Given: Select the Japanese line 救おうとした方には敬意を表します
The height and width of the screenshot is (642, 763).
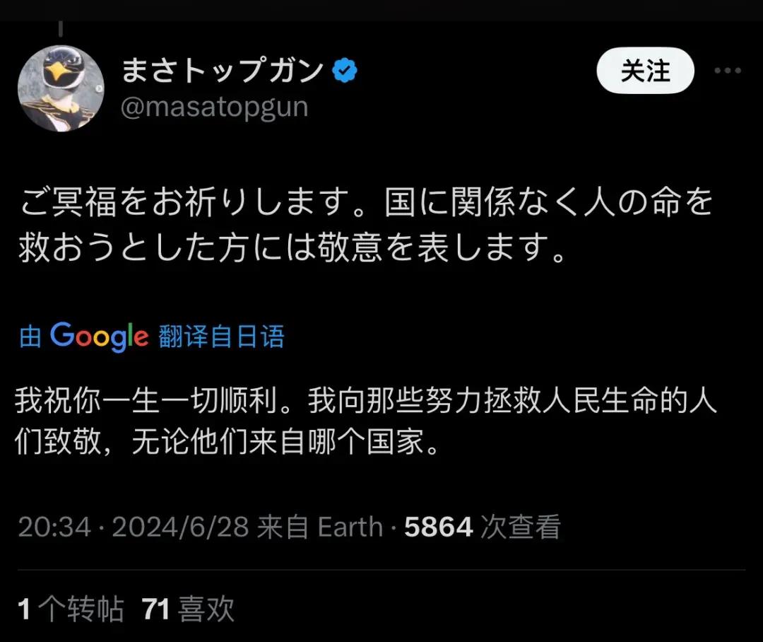Looking at the screenshot, I should point(292,247).
